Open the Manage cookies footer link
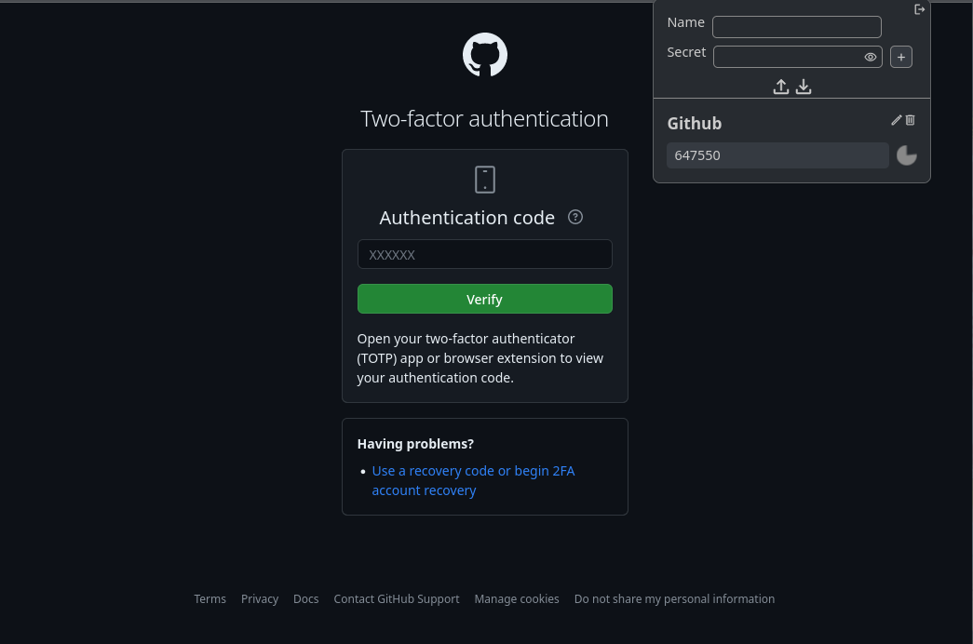The image size is (973, 644). [x=517, y=599]
